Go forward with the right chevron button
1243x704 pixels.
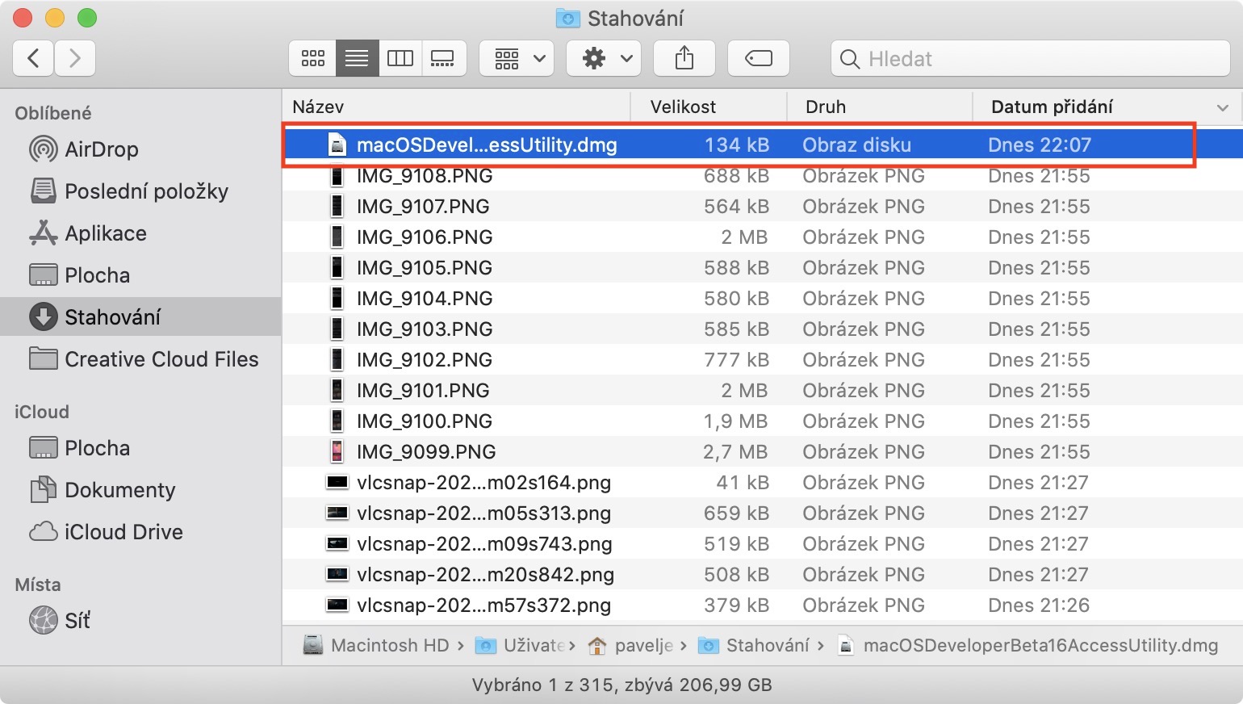[x=75, y=58]
